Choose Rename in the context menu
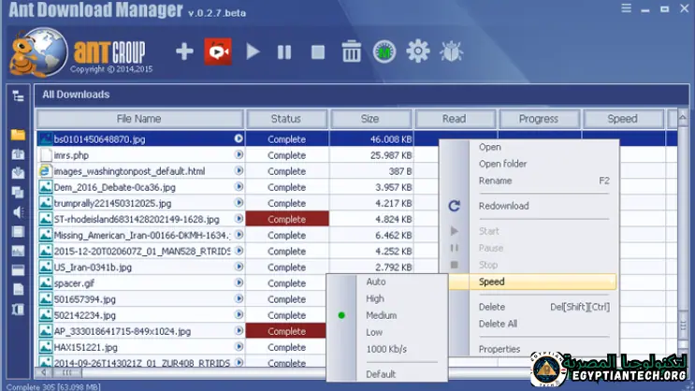 495,181
